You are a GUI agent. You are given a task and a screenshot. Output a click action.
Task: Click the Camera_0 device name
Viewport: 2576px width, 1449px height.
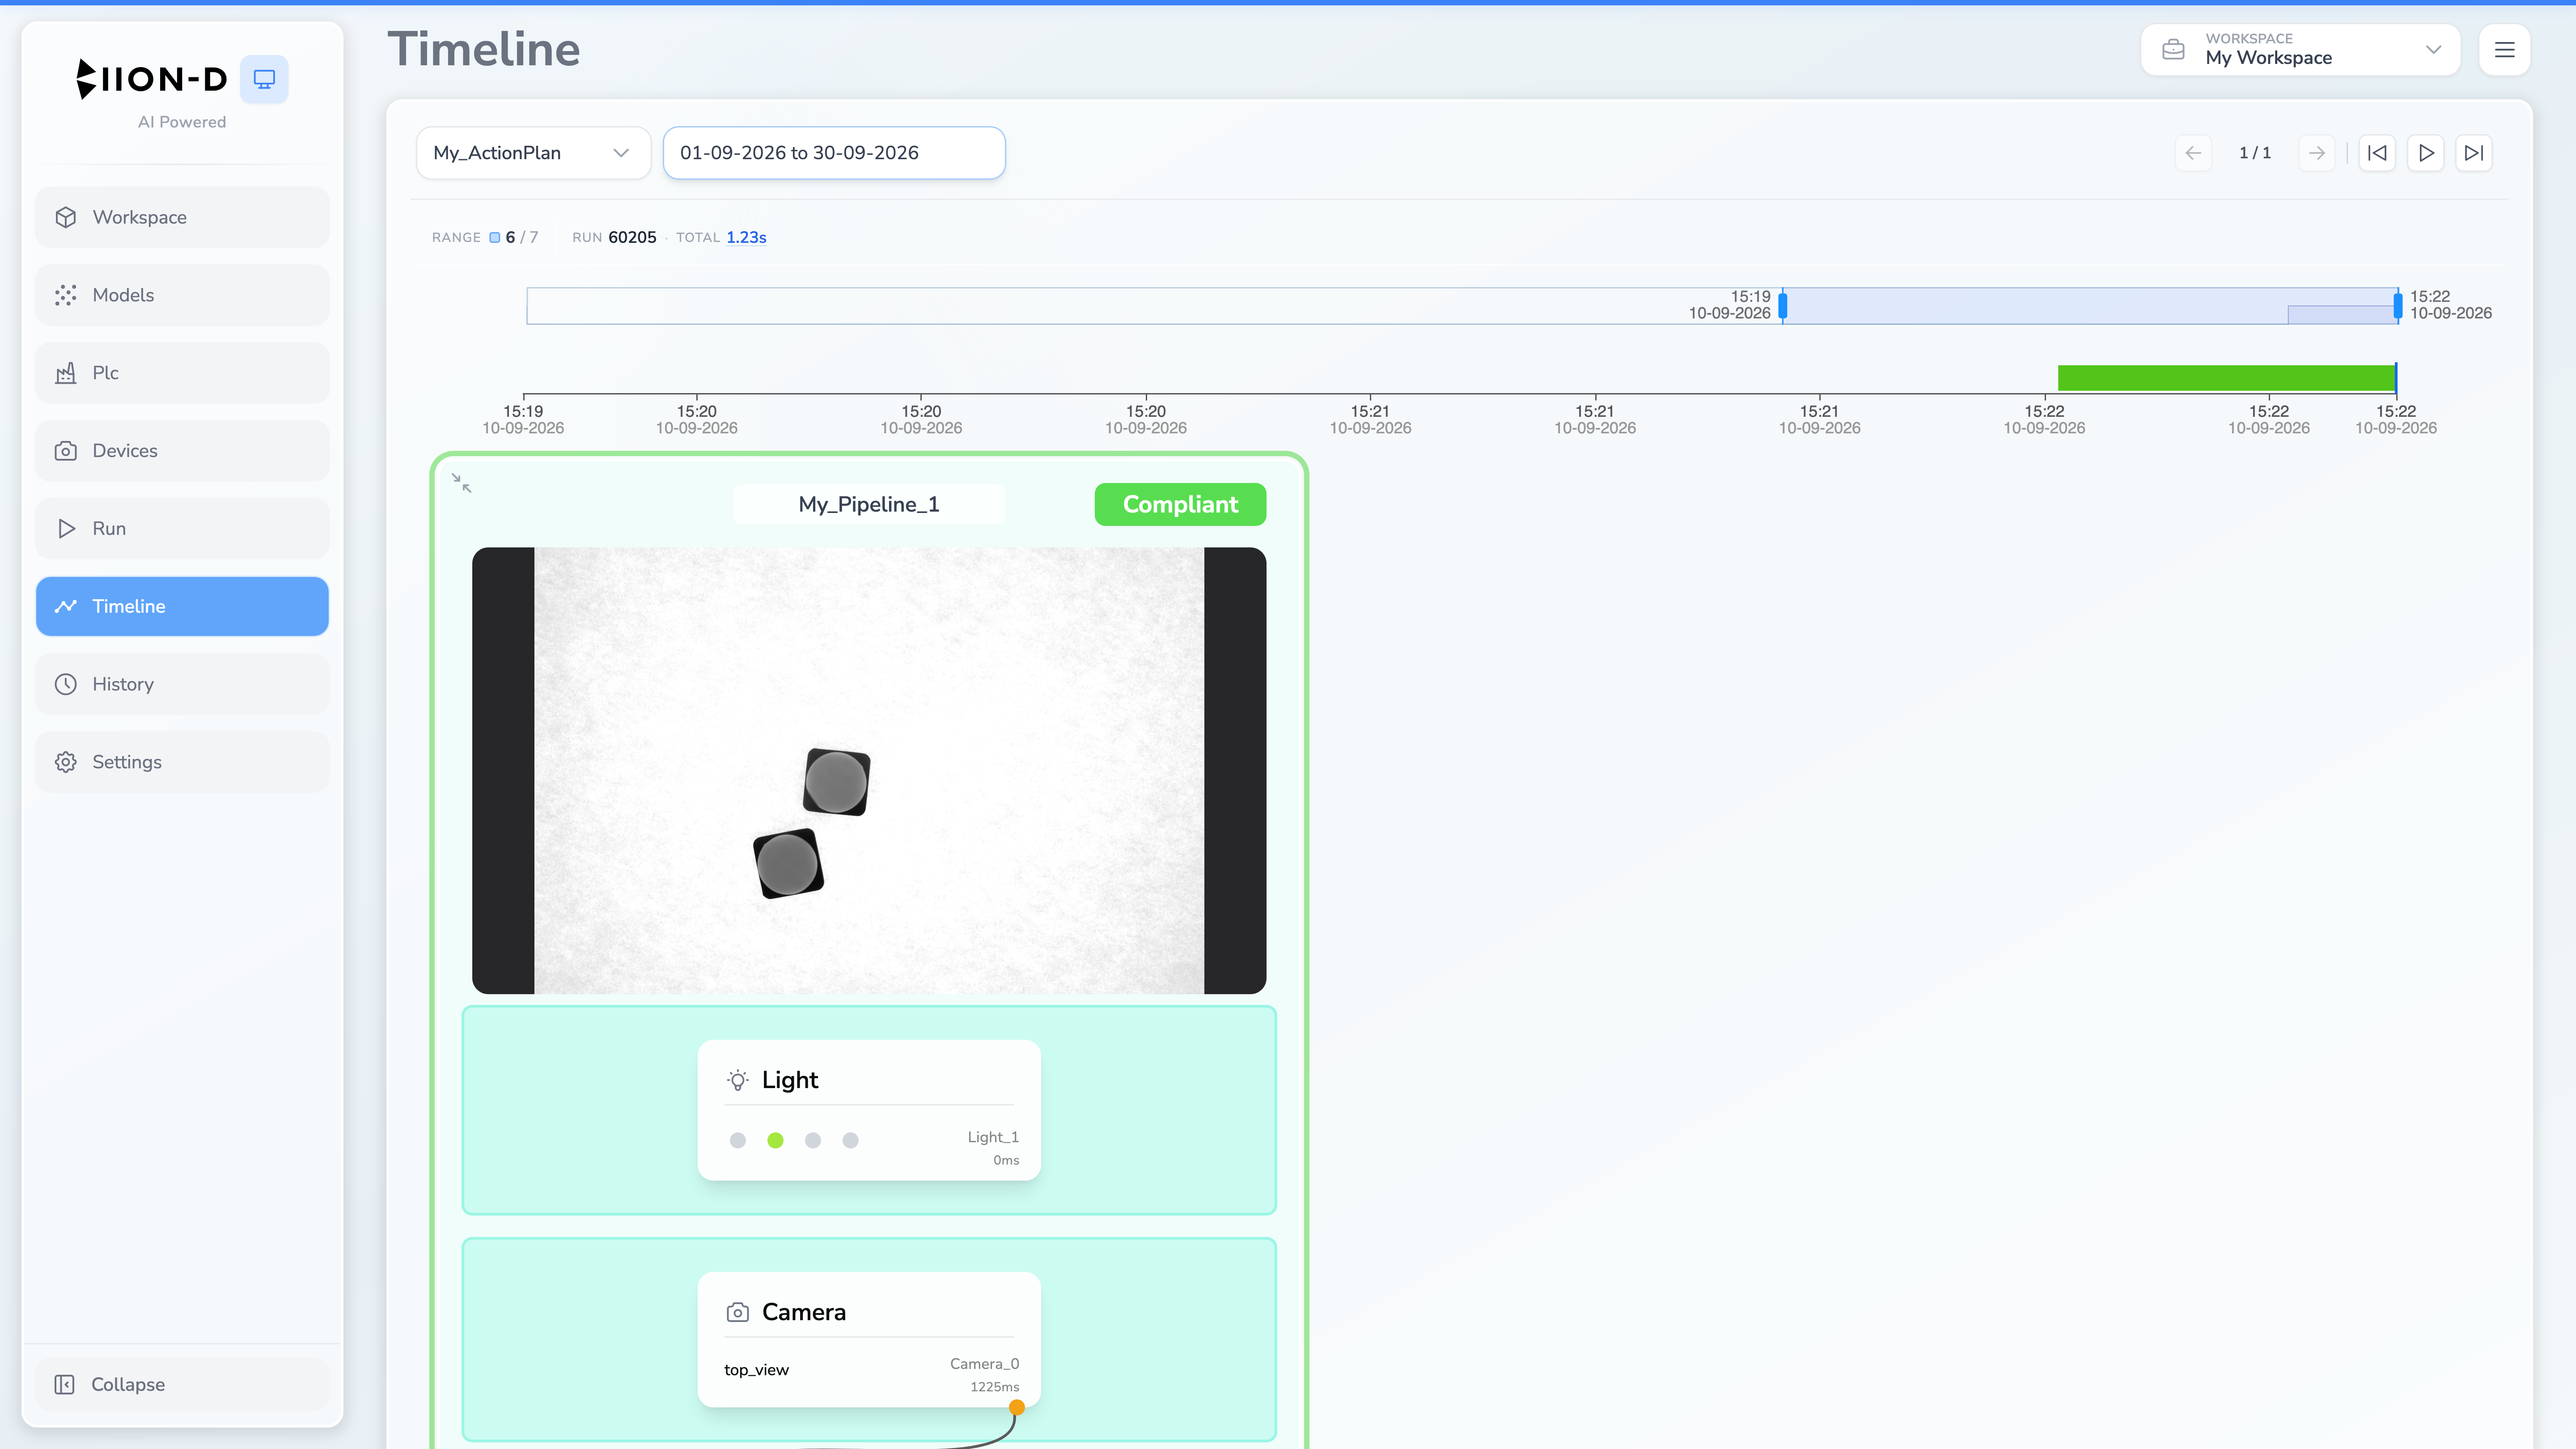click(x=984, y=1364)
